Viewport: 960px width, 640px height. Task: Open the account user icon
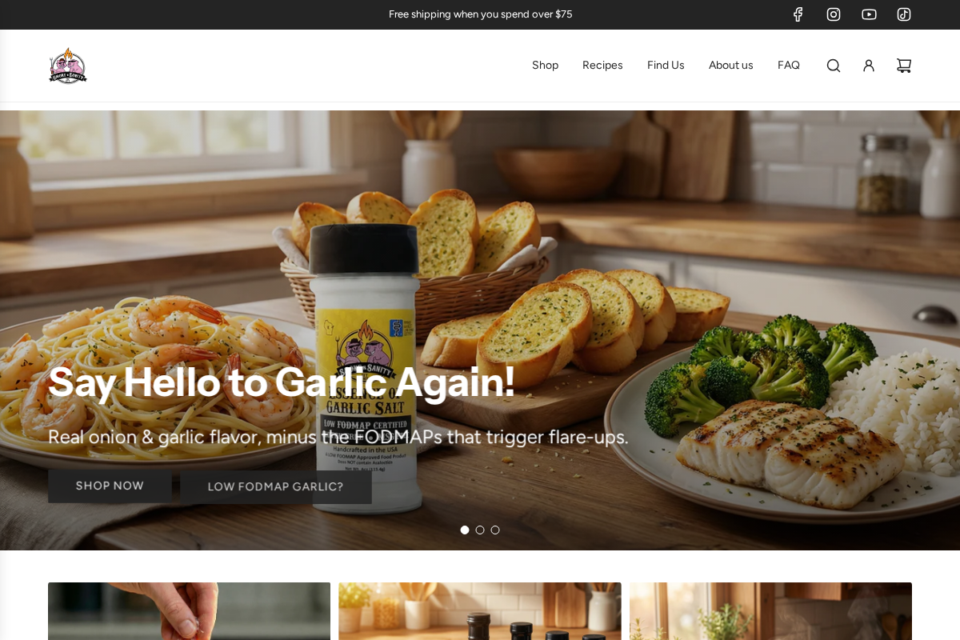click(869, 66)
